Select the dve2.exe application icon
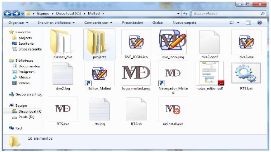Viewport: 271px width, 152px height. coord(246,42)
